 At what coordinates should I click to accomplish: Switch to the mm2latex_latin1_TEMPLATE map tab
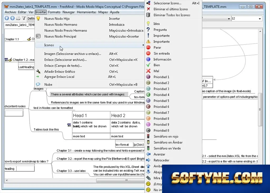(x=20, y=25)
